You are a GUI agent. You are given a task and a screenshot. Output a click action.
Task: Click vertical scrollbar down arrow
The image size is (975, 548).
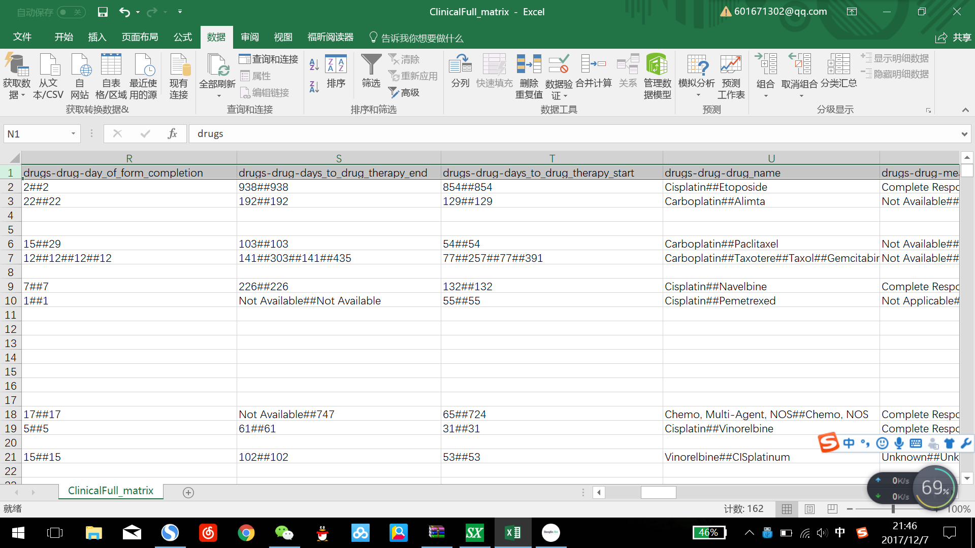click(967, 478)
